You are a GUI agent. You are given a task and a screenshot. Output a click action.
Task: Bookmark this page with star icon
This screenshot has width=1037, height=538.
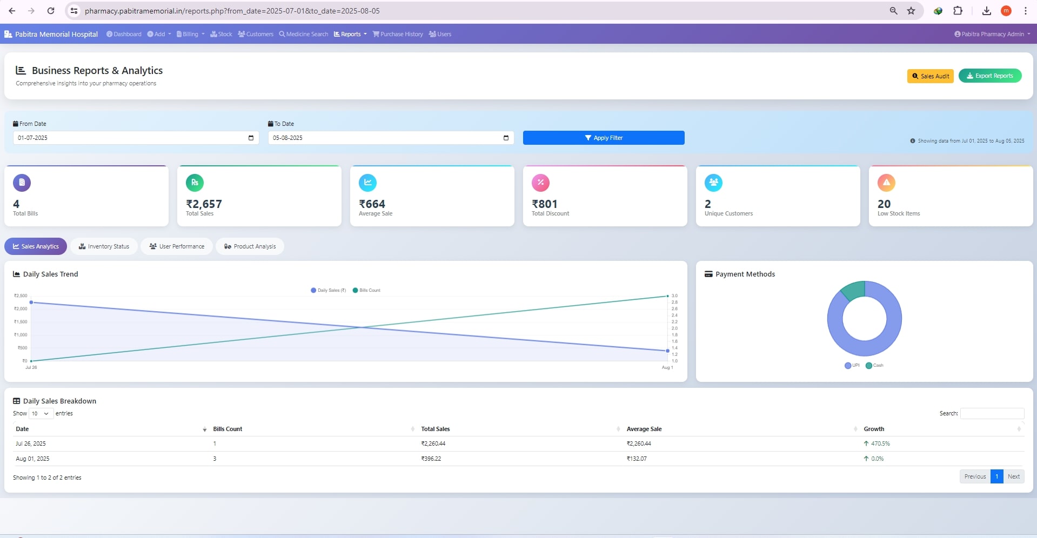tap(911, 11)
